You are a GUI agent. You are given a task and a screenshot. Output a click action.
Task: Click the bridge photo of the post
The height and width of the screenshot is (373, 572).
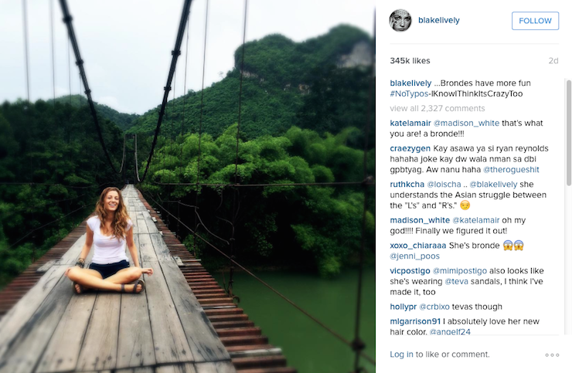coord(188,186)
